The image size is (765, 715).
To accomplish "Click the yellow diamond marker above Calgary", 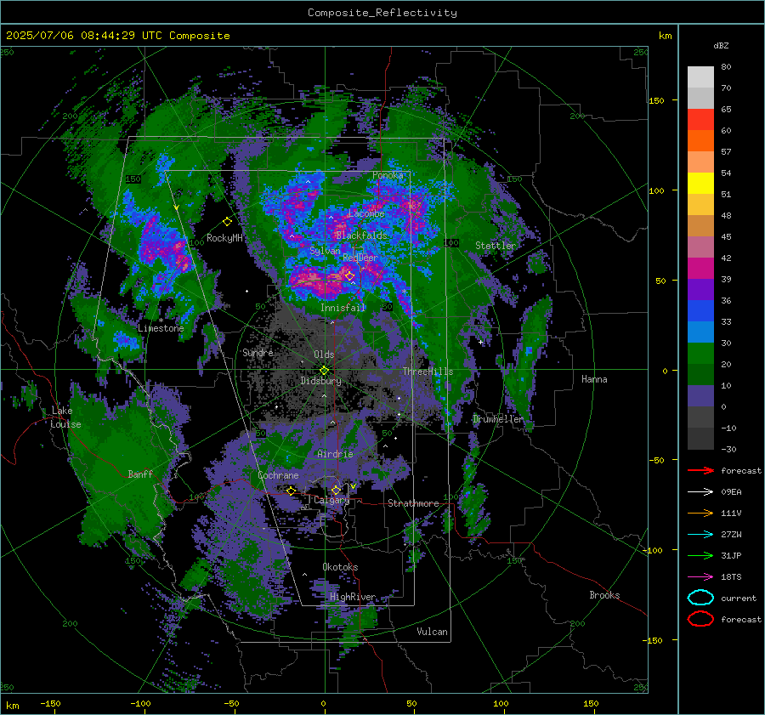I will click(x=336, y=490).
